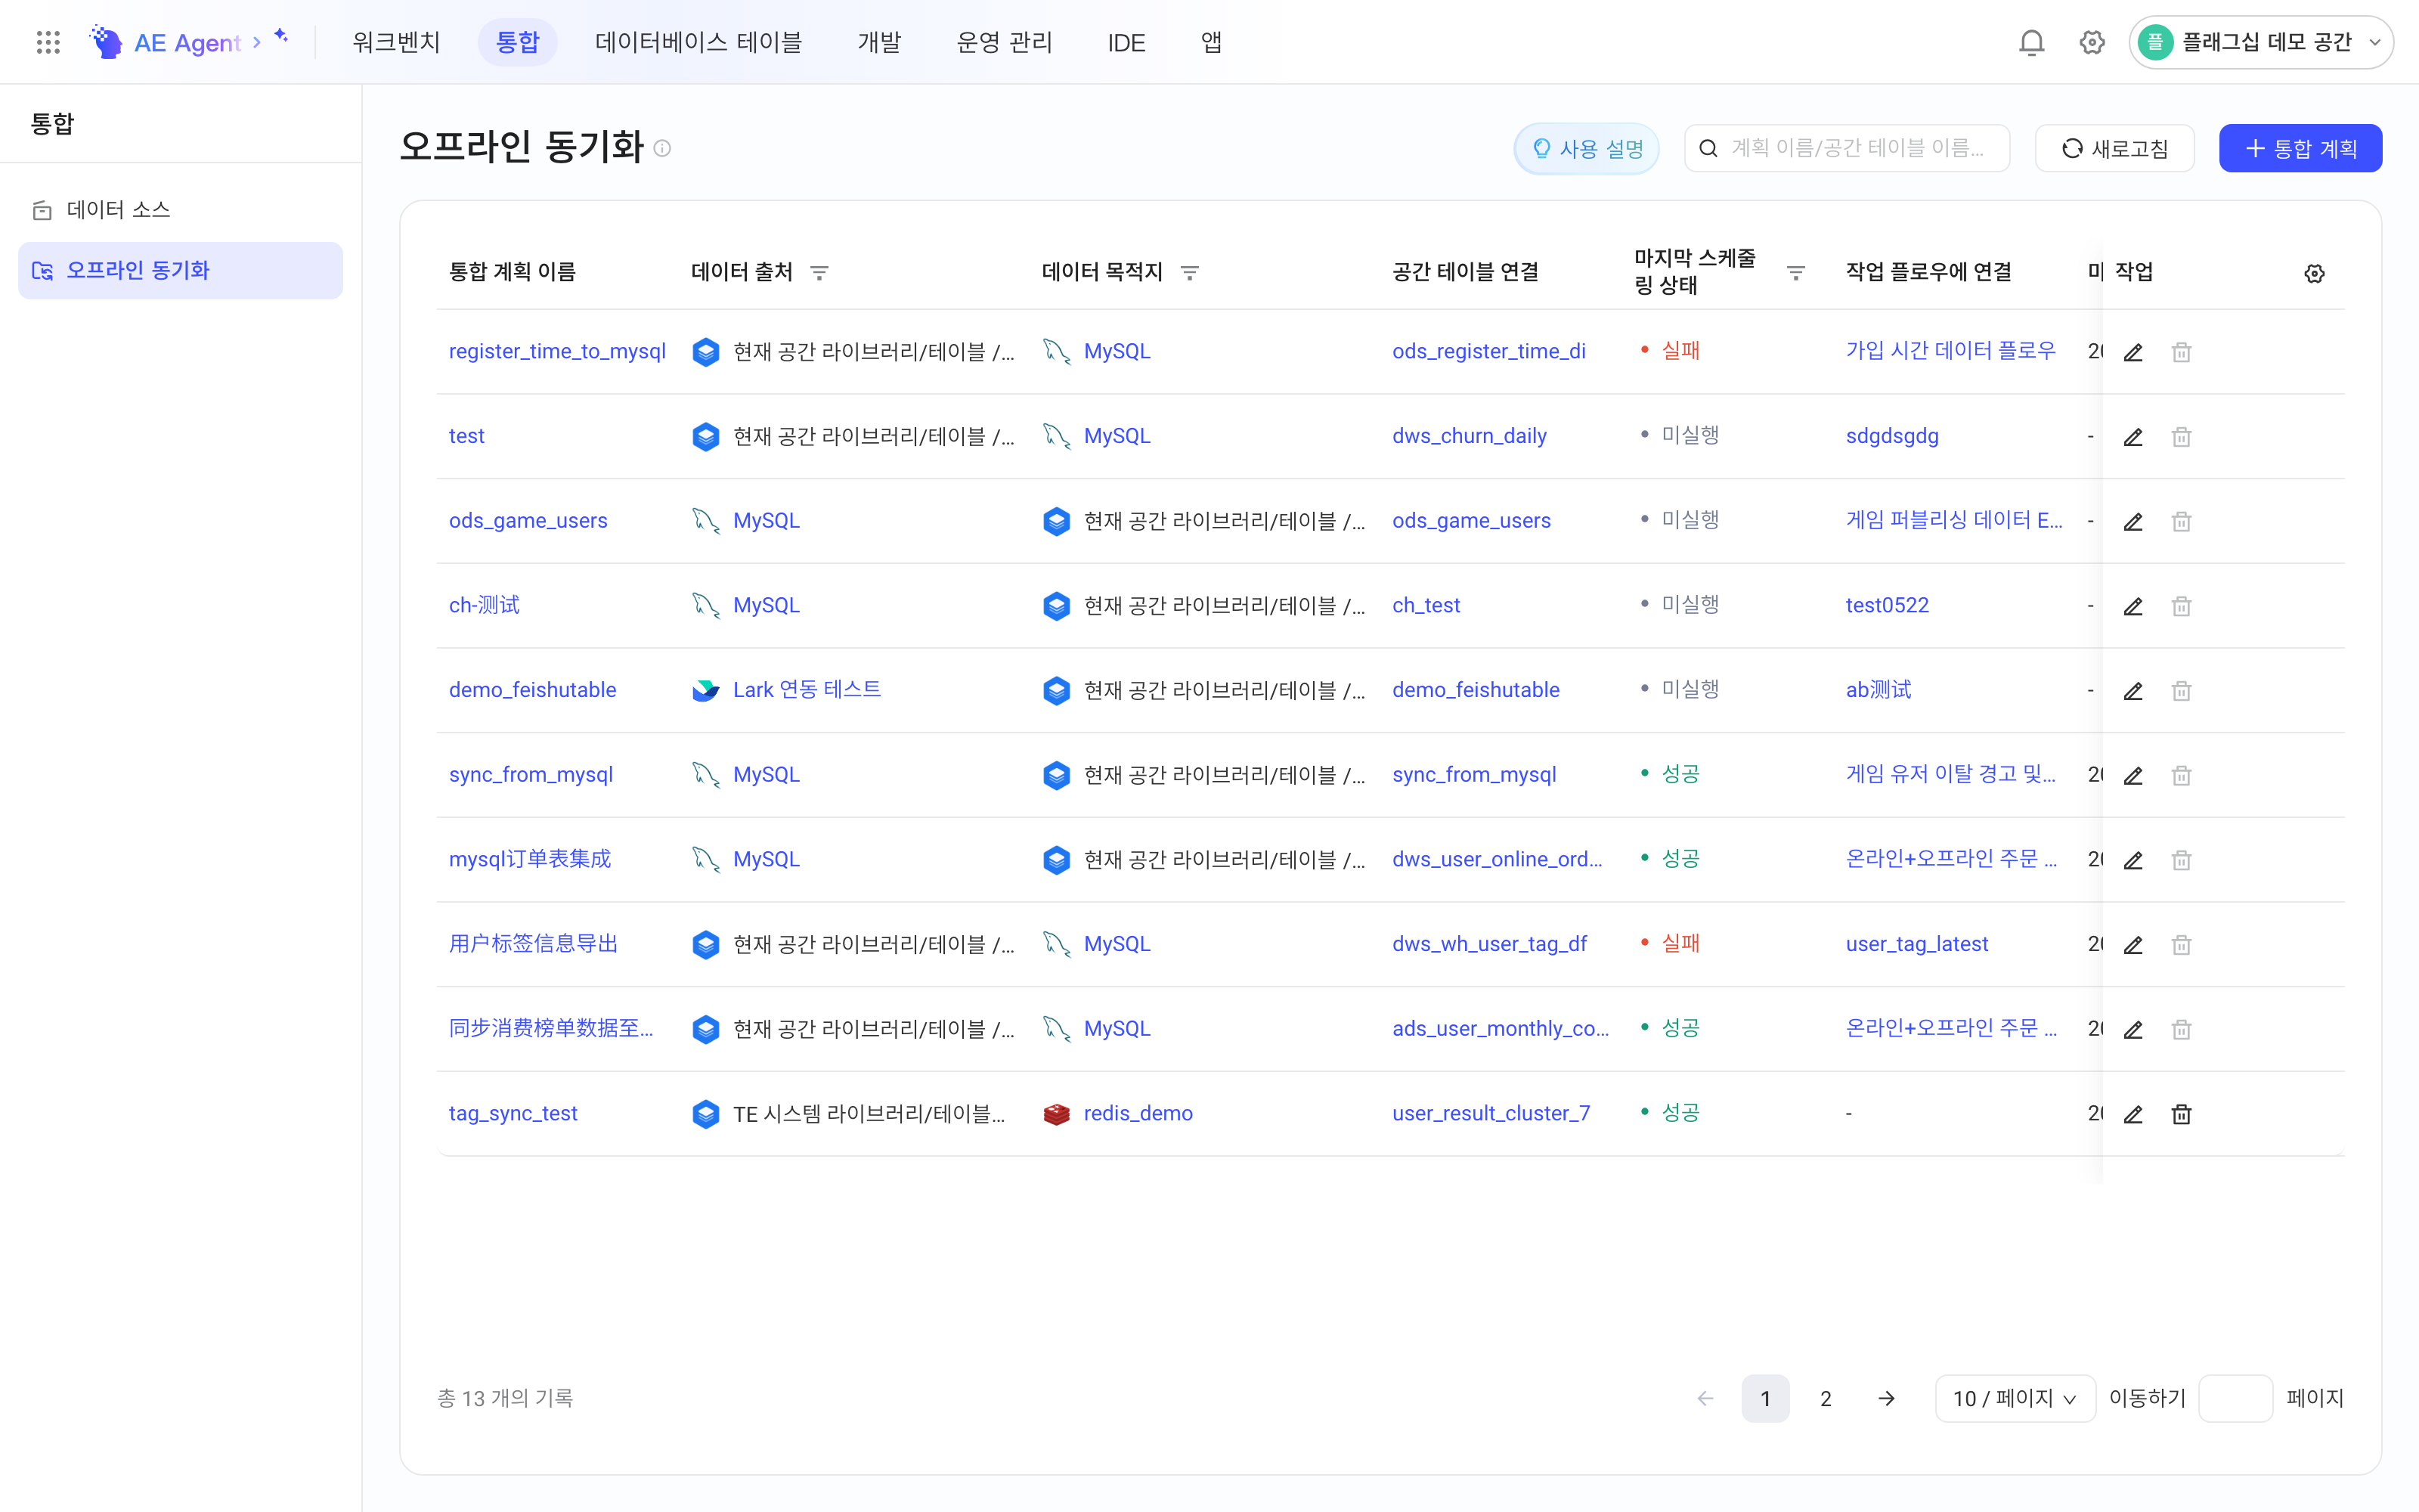Go to page 2
Image resolution: width=2419 pixels, height=1512 pixels.
1826,1398
